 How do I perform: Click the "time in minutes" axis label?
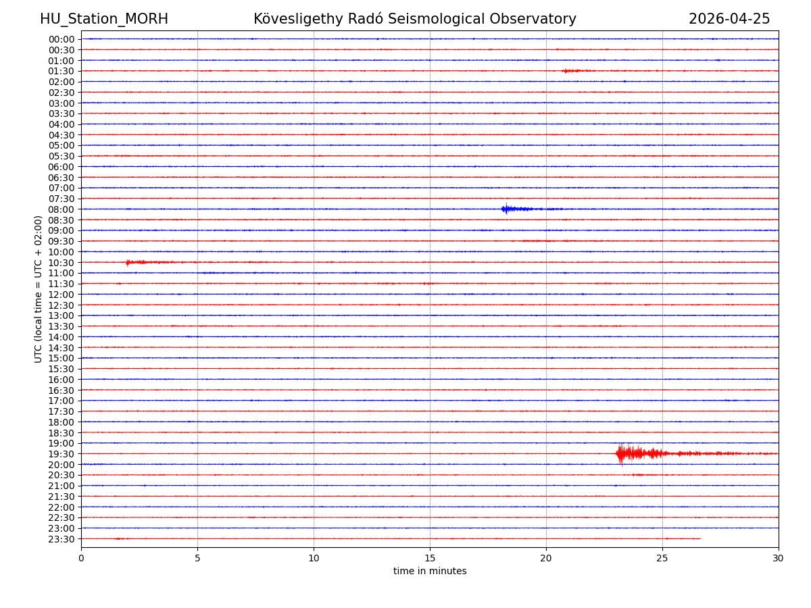pos(430,572)
